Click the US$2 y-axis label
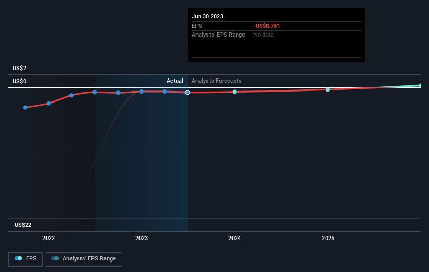Screen dimensions: 429x272 pyautogui.click(x=19, y=68)
